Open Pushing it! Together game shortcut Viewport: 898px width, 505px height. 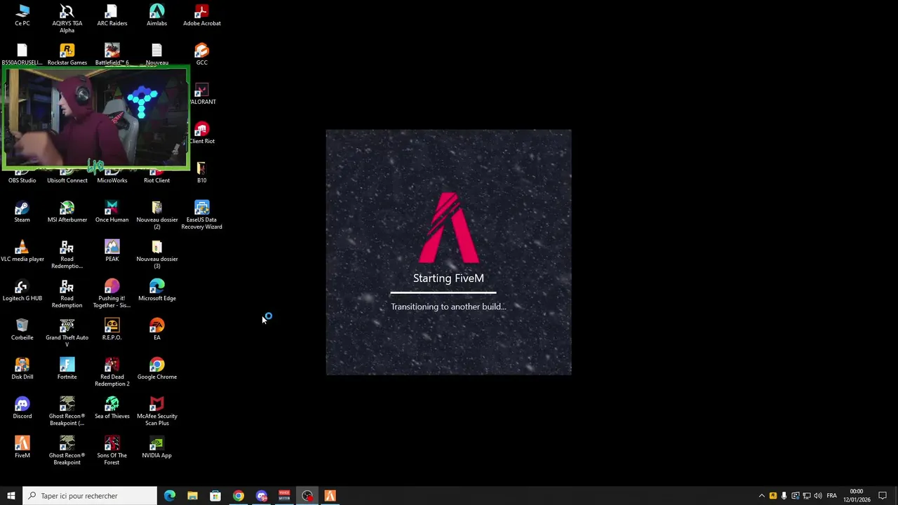tap(112, 294)
